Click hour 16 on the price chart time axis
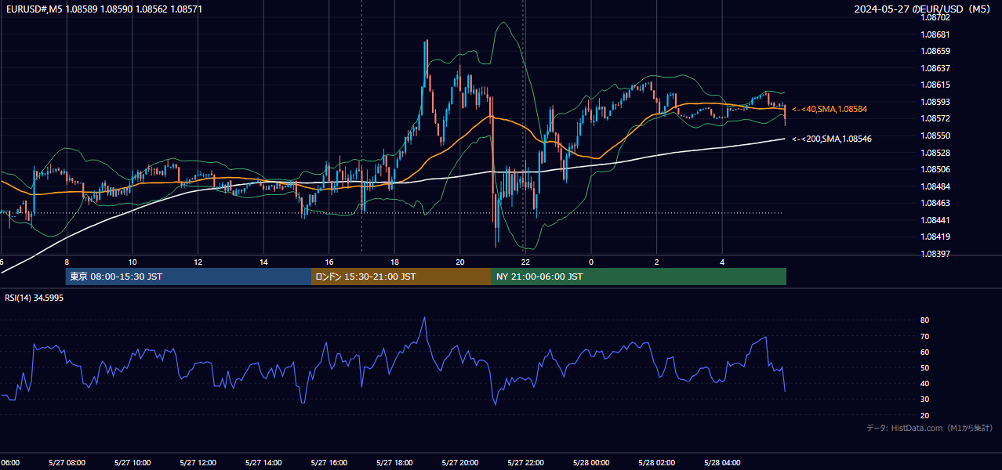The image size is (1002, 470). (x=329, y=262)
